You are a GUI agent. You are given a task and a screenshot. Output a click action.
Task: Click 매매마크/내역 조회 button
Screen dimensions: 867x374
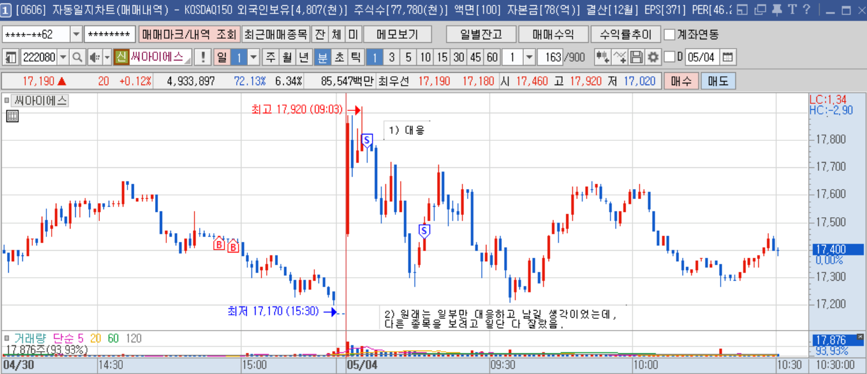click(189, 35)
